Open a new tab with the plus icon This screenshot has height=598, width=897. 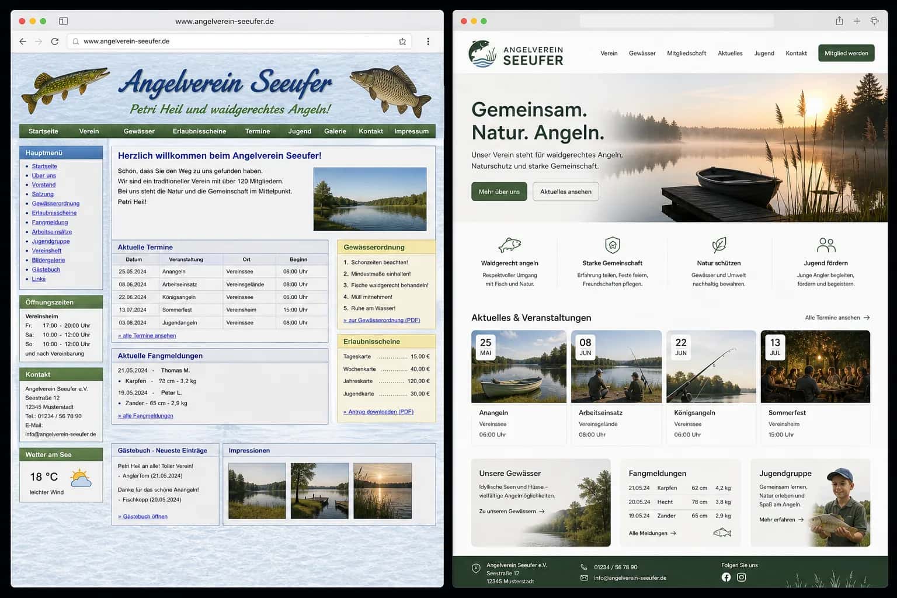tap(857, 21)
